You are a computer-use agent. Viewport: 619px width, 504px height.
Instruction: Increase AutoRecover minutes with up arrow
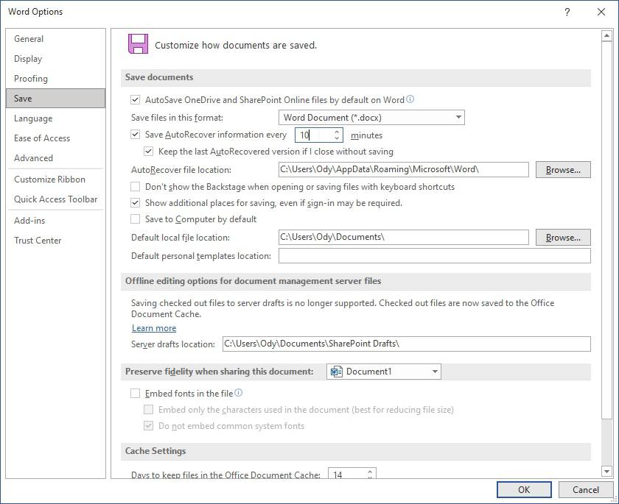pyautogui.click(x=337, y=132)
